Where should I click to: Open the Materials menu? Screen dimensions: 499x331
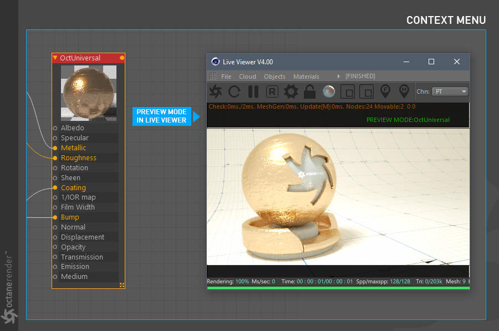click(x=306, y=77)
